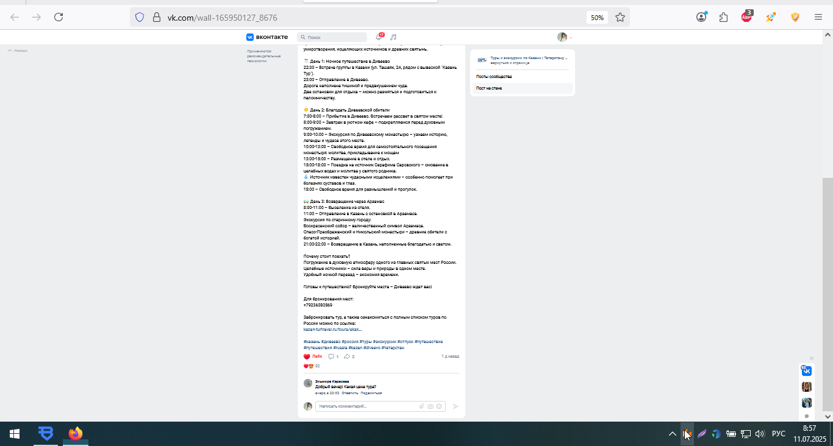The width and height of the screenshot is (833, 446).
Task: Open the group photo chat in sidebar
Action: (x=806, y=402)
